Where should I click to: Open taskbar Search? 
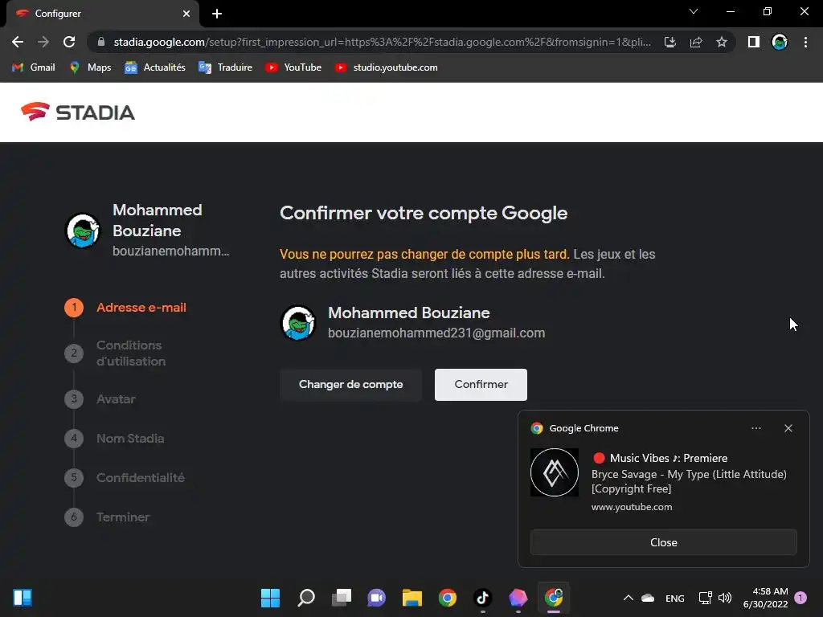(306, 598)
